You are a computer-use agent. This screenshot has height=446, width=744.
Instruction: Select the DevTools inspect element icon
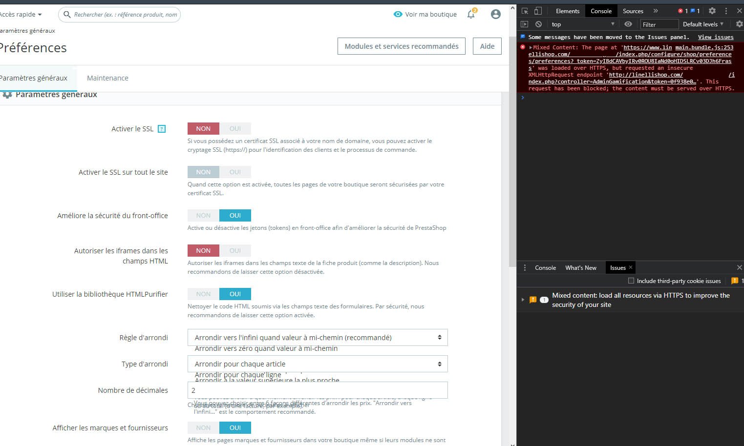525,11
